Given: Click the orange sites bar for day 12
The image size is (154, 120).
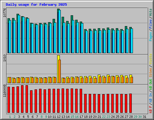Looking at the screenshot, I should click(x=60, y=71).
